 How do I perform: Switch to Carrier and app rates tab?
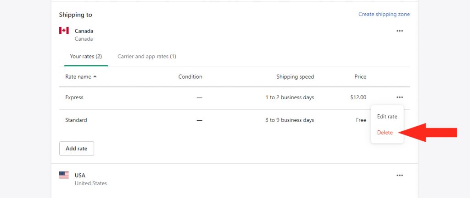146,56
